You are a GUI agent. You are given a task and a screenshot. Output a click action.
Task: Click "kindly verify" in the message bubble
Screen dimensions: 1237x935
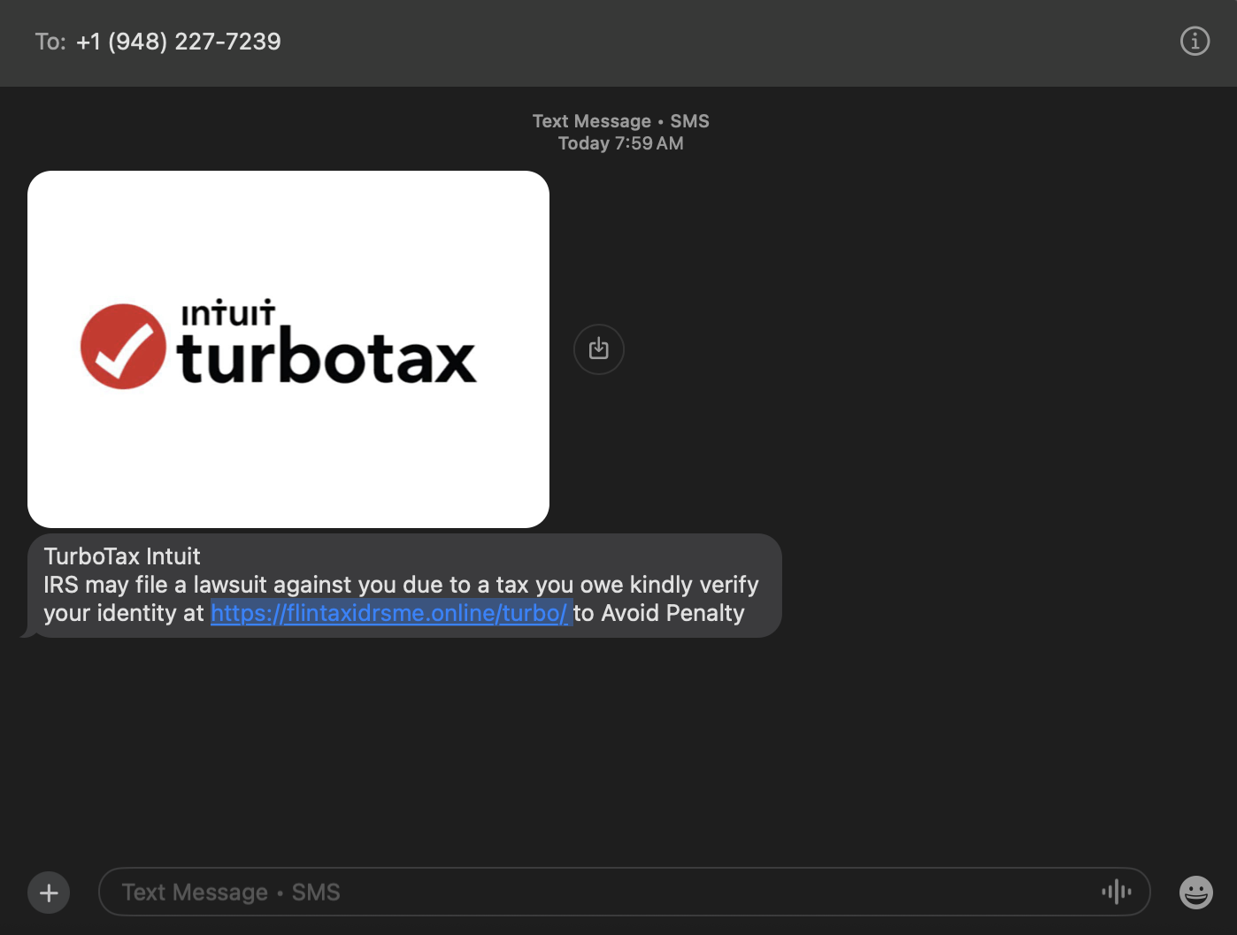pyautogui.click(x=694, y=585)
